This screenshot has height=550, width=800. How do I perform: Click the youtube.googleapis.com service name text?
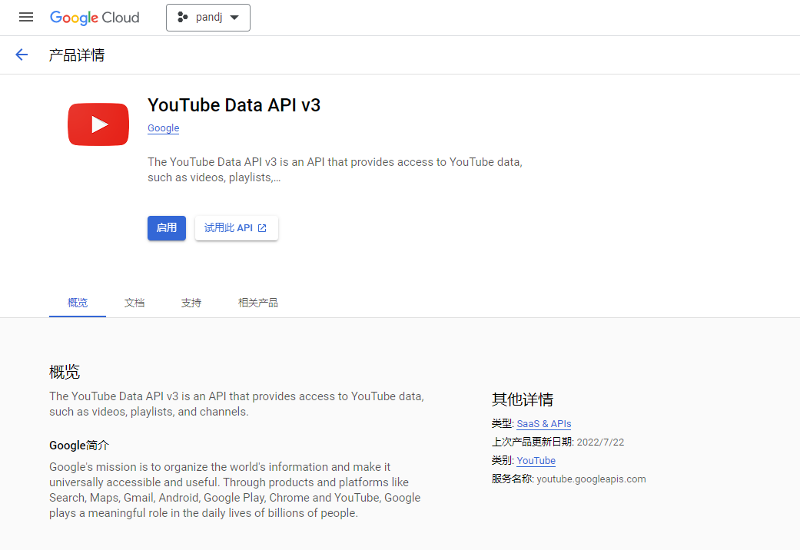coord(591,479)
